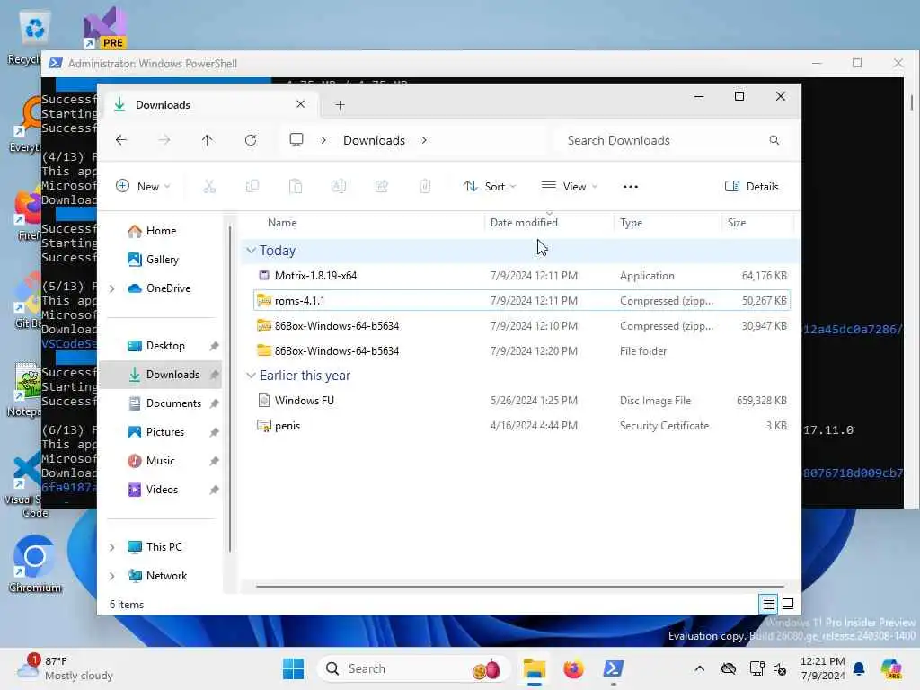This screenshot has height=690, width=920.
Task: Open the chevron before Downloads in address bar
Action: (323, 140)
